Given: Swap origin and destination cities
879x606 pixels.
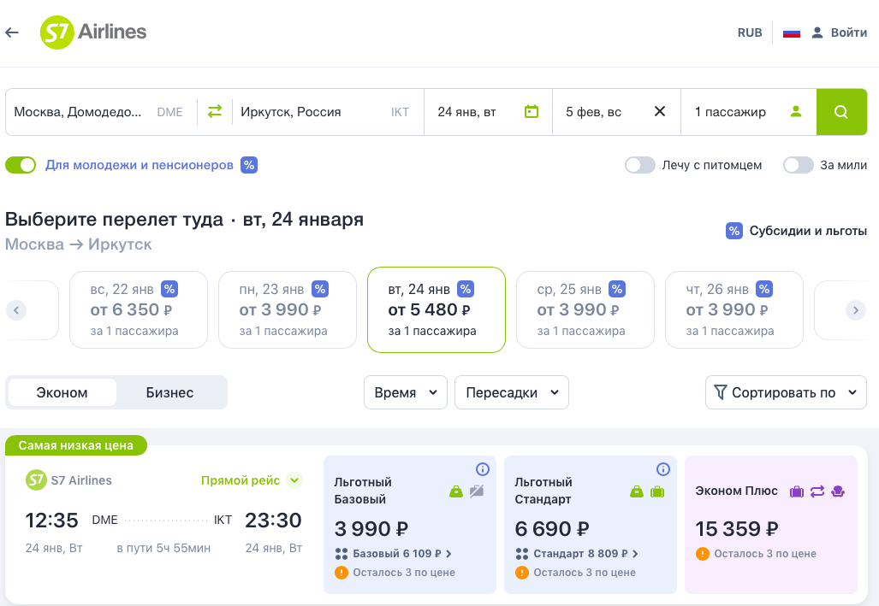Looking at the screenshot, I should (215, 111).
